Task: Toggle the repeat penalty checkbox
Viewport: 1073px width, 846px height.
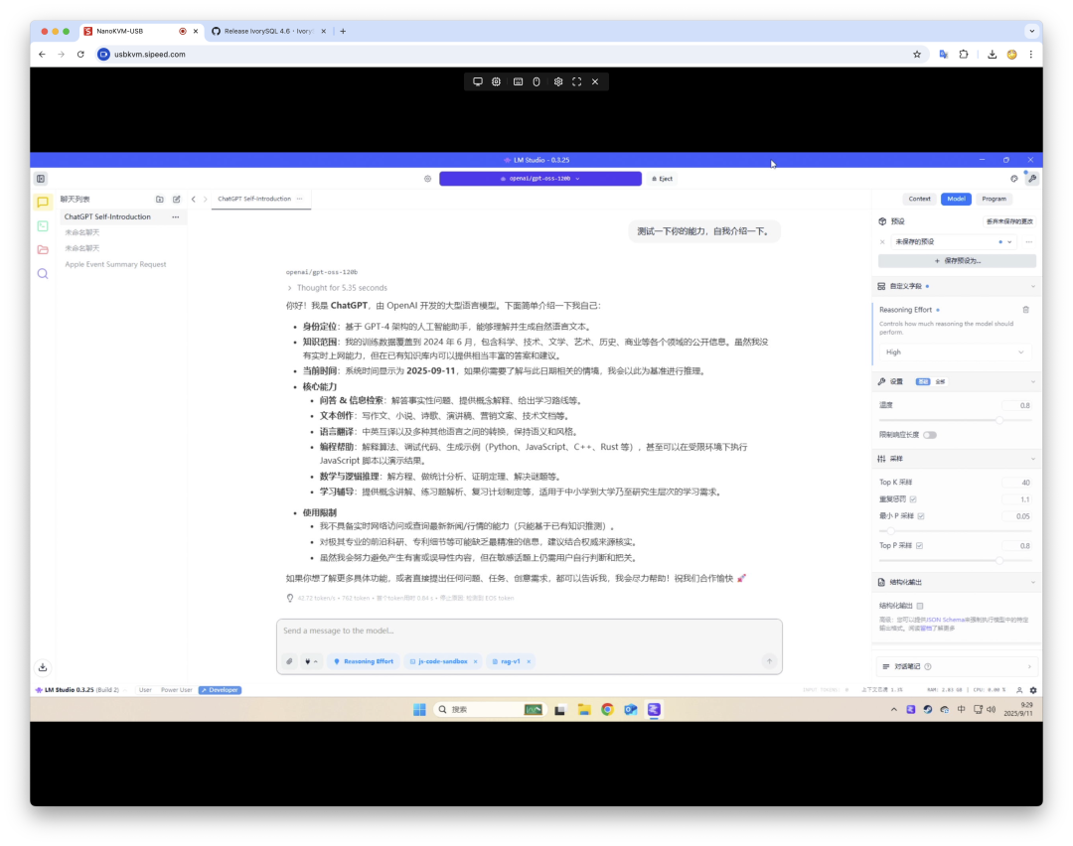Action: [913, 499]
